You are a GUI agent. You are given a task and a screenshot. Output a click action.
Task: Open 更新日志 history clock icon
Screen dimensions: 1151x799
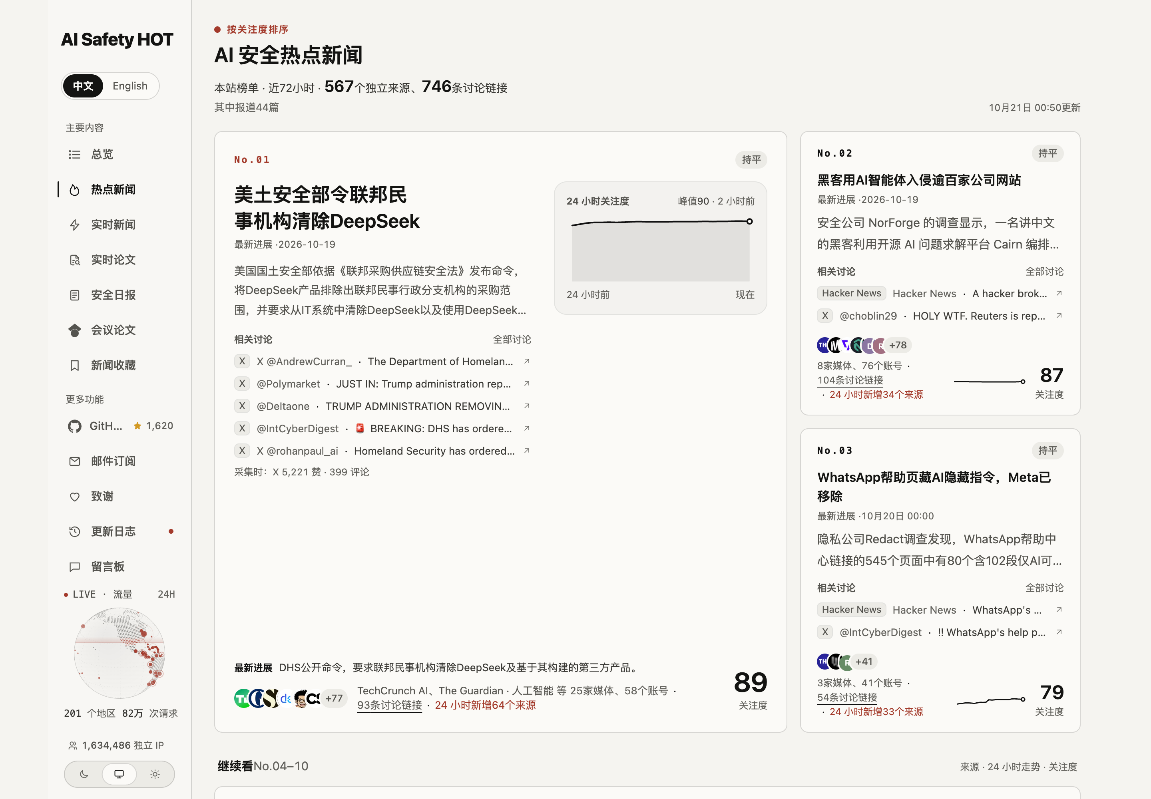click(x=75, y=532)
